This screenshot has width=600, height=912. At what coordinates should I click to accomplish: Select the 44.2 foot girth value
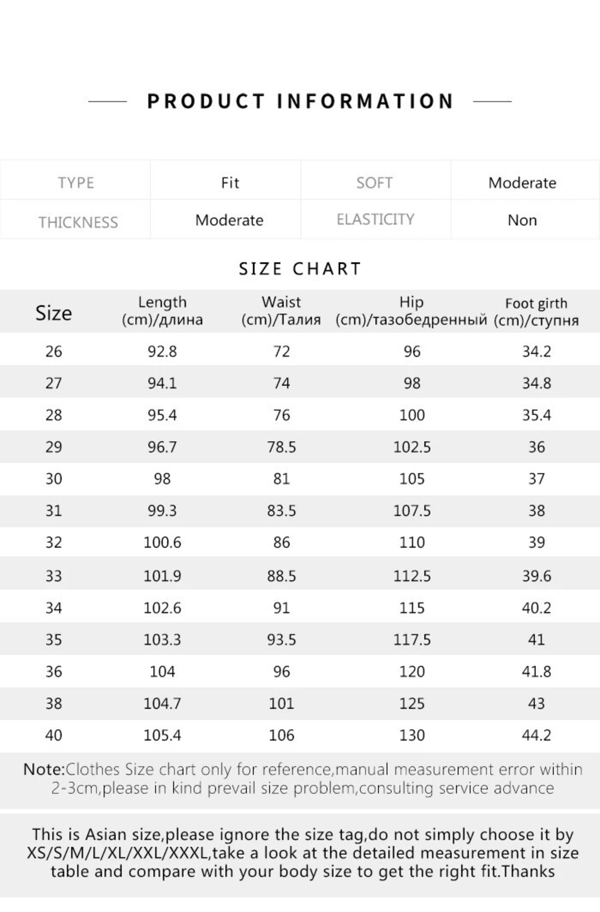coord(536,735)
